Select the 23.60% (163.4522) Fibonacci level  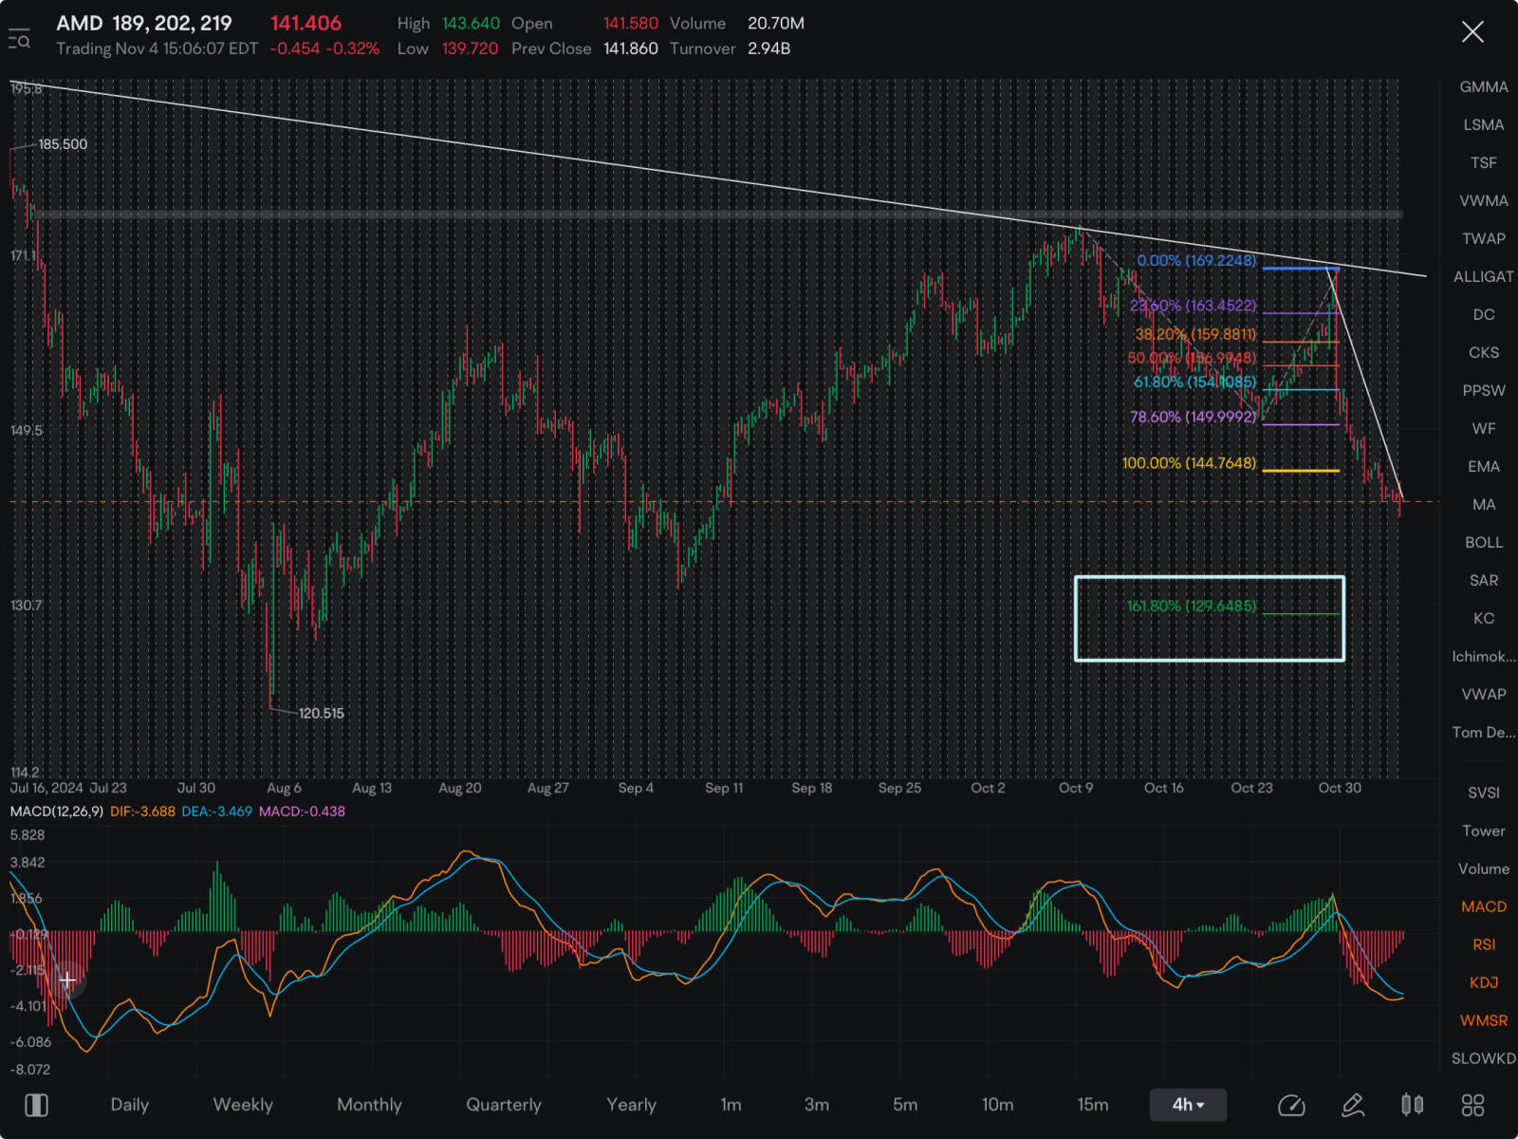coord(1194,306)
